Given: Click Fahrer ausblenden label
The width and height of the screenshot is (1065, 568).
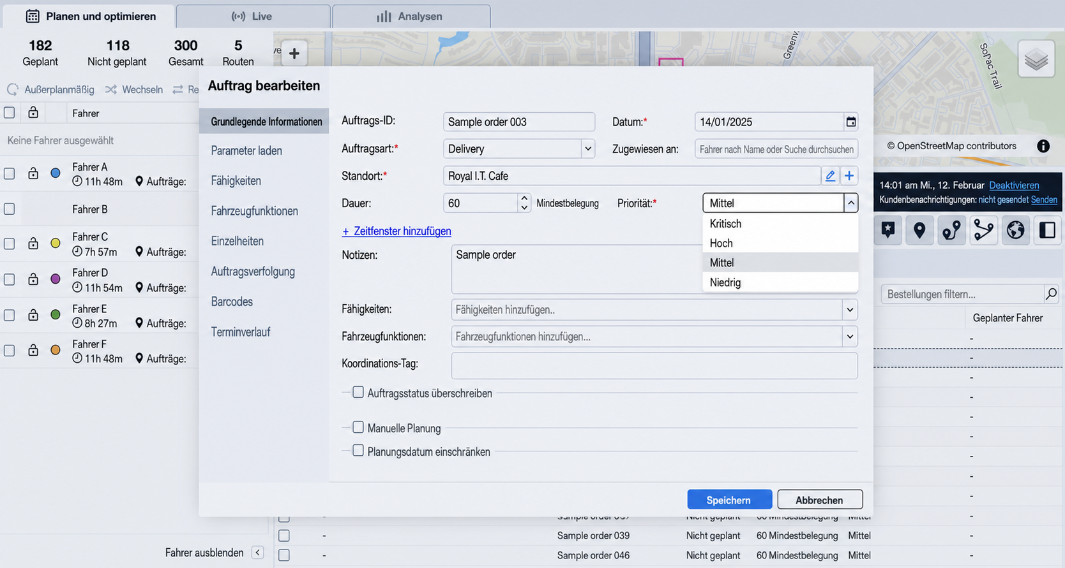Looking at the screenshot, I should [x=204, y=553].
